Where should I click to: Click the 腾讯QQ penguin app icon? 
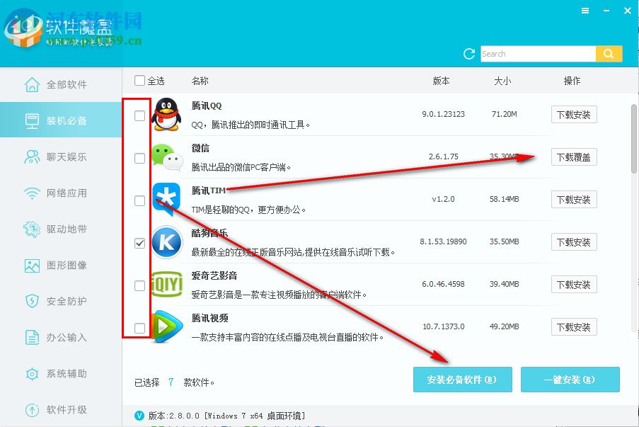[x=166, y=115]
